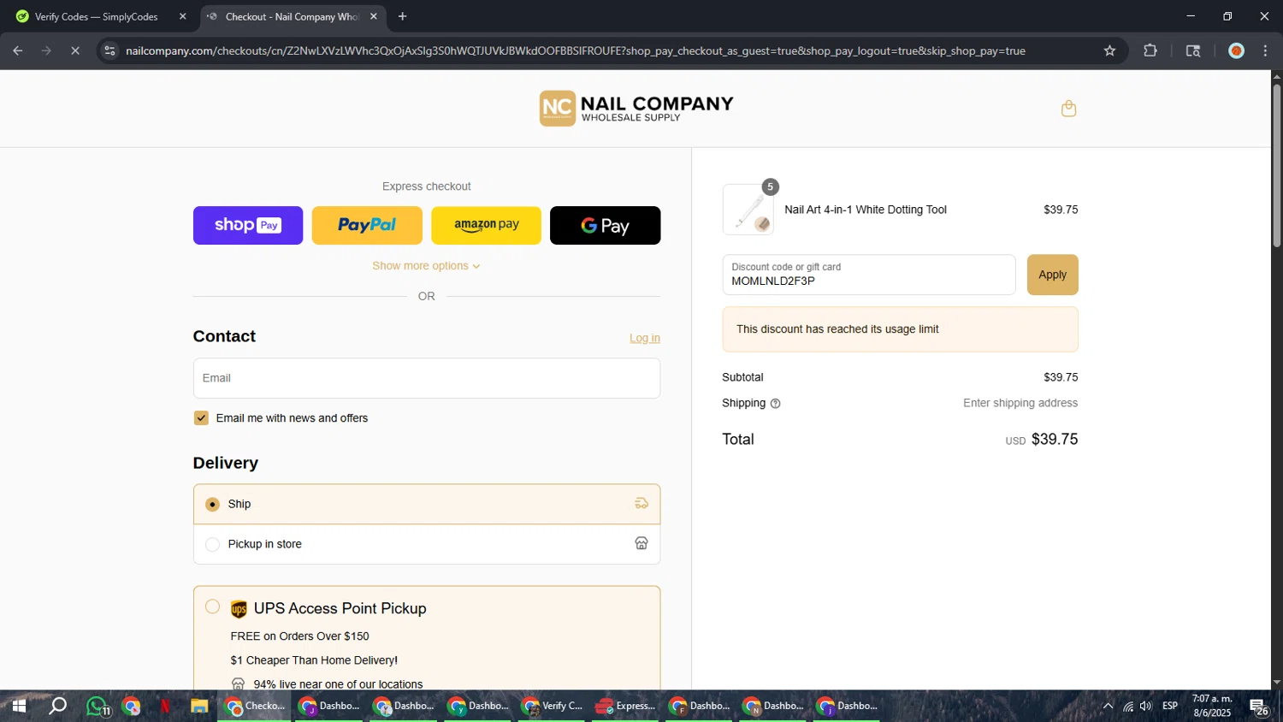
Task: Close the Verify Codes — SimplyCodes tab
Action: pos(182,16)
